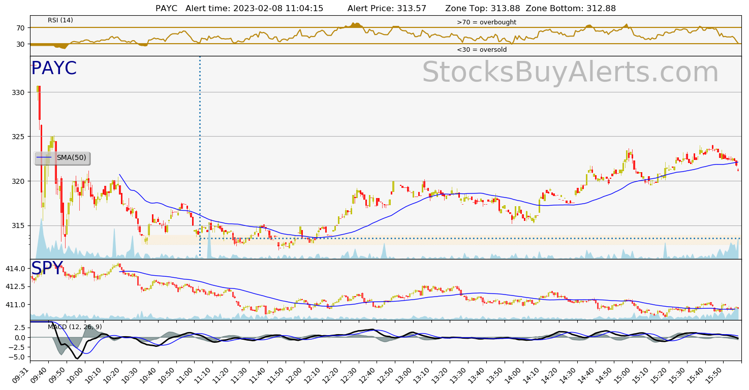Viewport: 749px width, 390px height.
Task: Click the SPY 412.5 axis label
Action: [15, 287]
